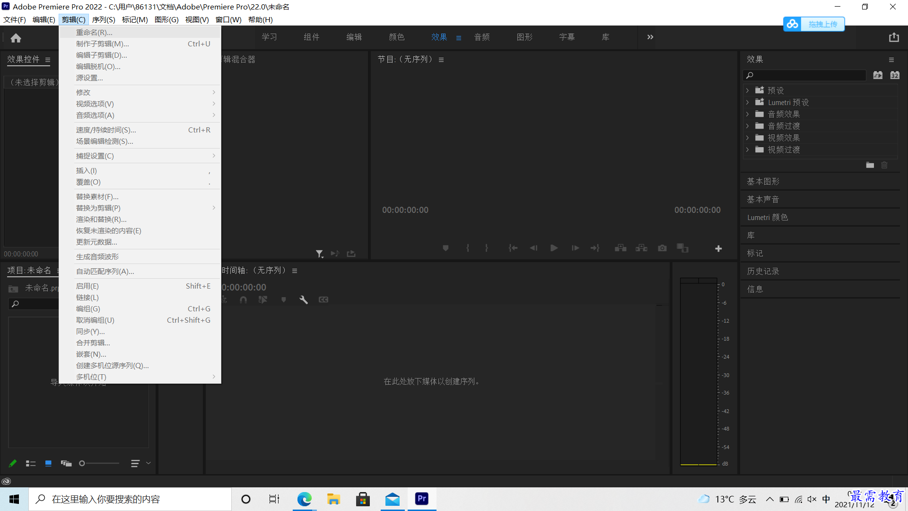Step back one frame

click(x=533, y=248)
